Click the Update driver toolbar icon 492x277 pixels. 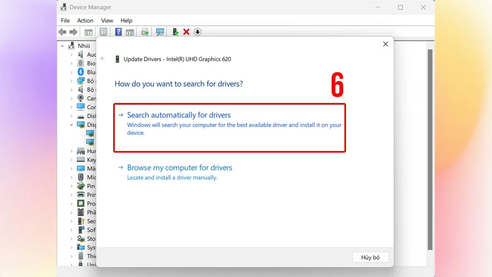175,32
